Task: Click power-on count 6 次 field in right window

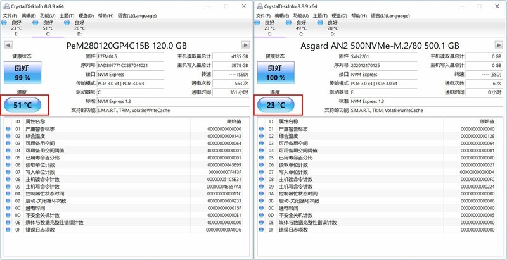Action: tap(484, 84)
